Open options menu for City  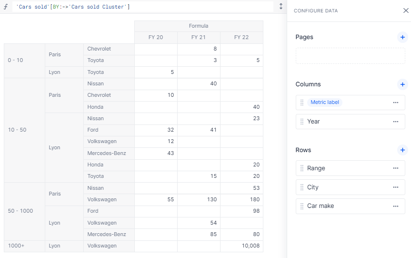(396, 187)
